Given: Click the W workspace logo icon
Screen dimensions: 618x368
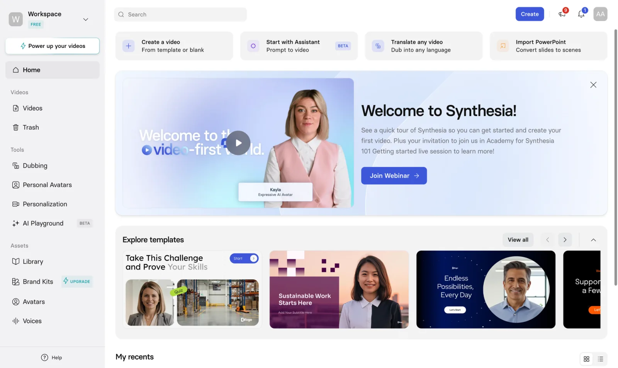Looking at the screenshot, I should tap(16, 19).
